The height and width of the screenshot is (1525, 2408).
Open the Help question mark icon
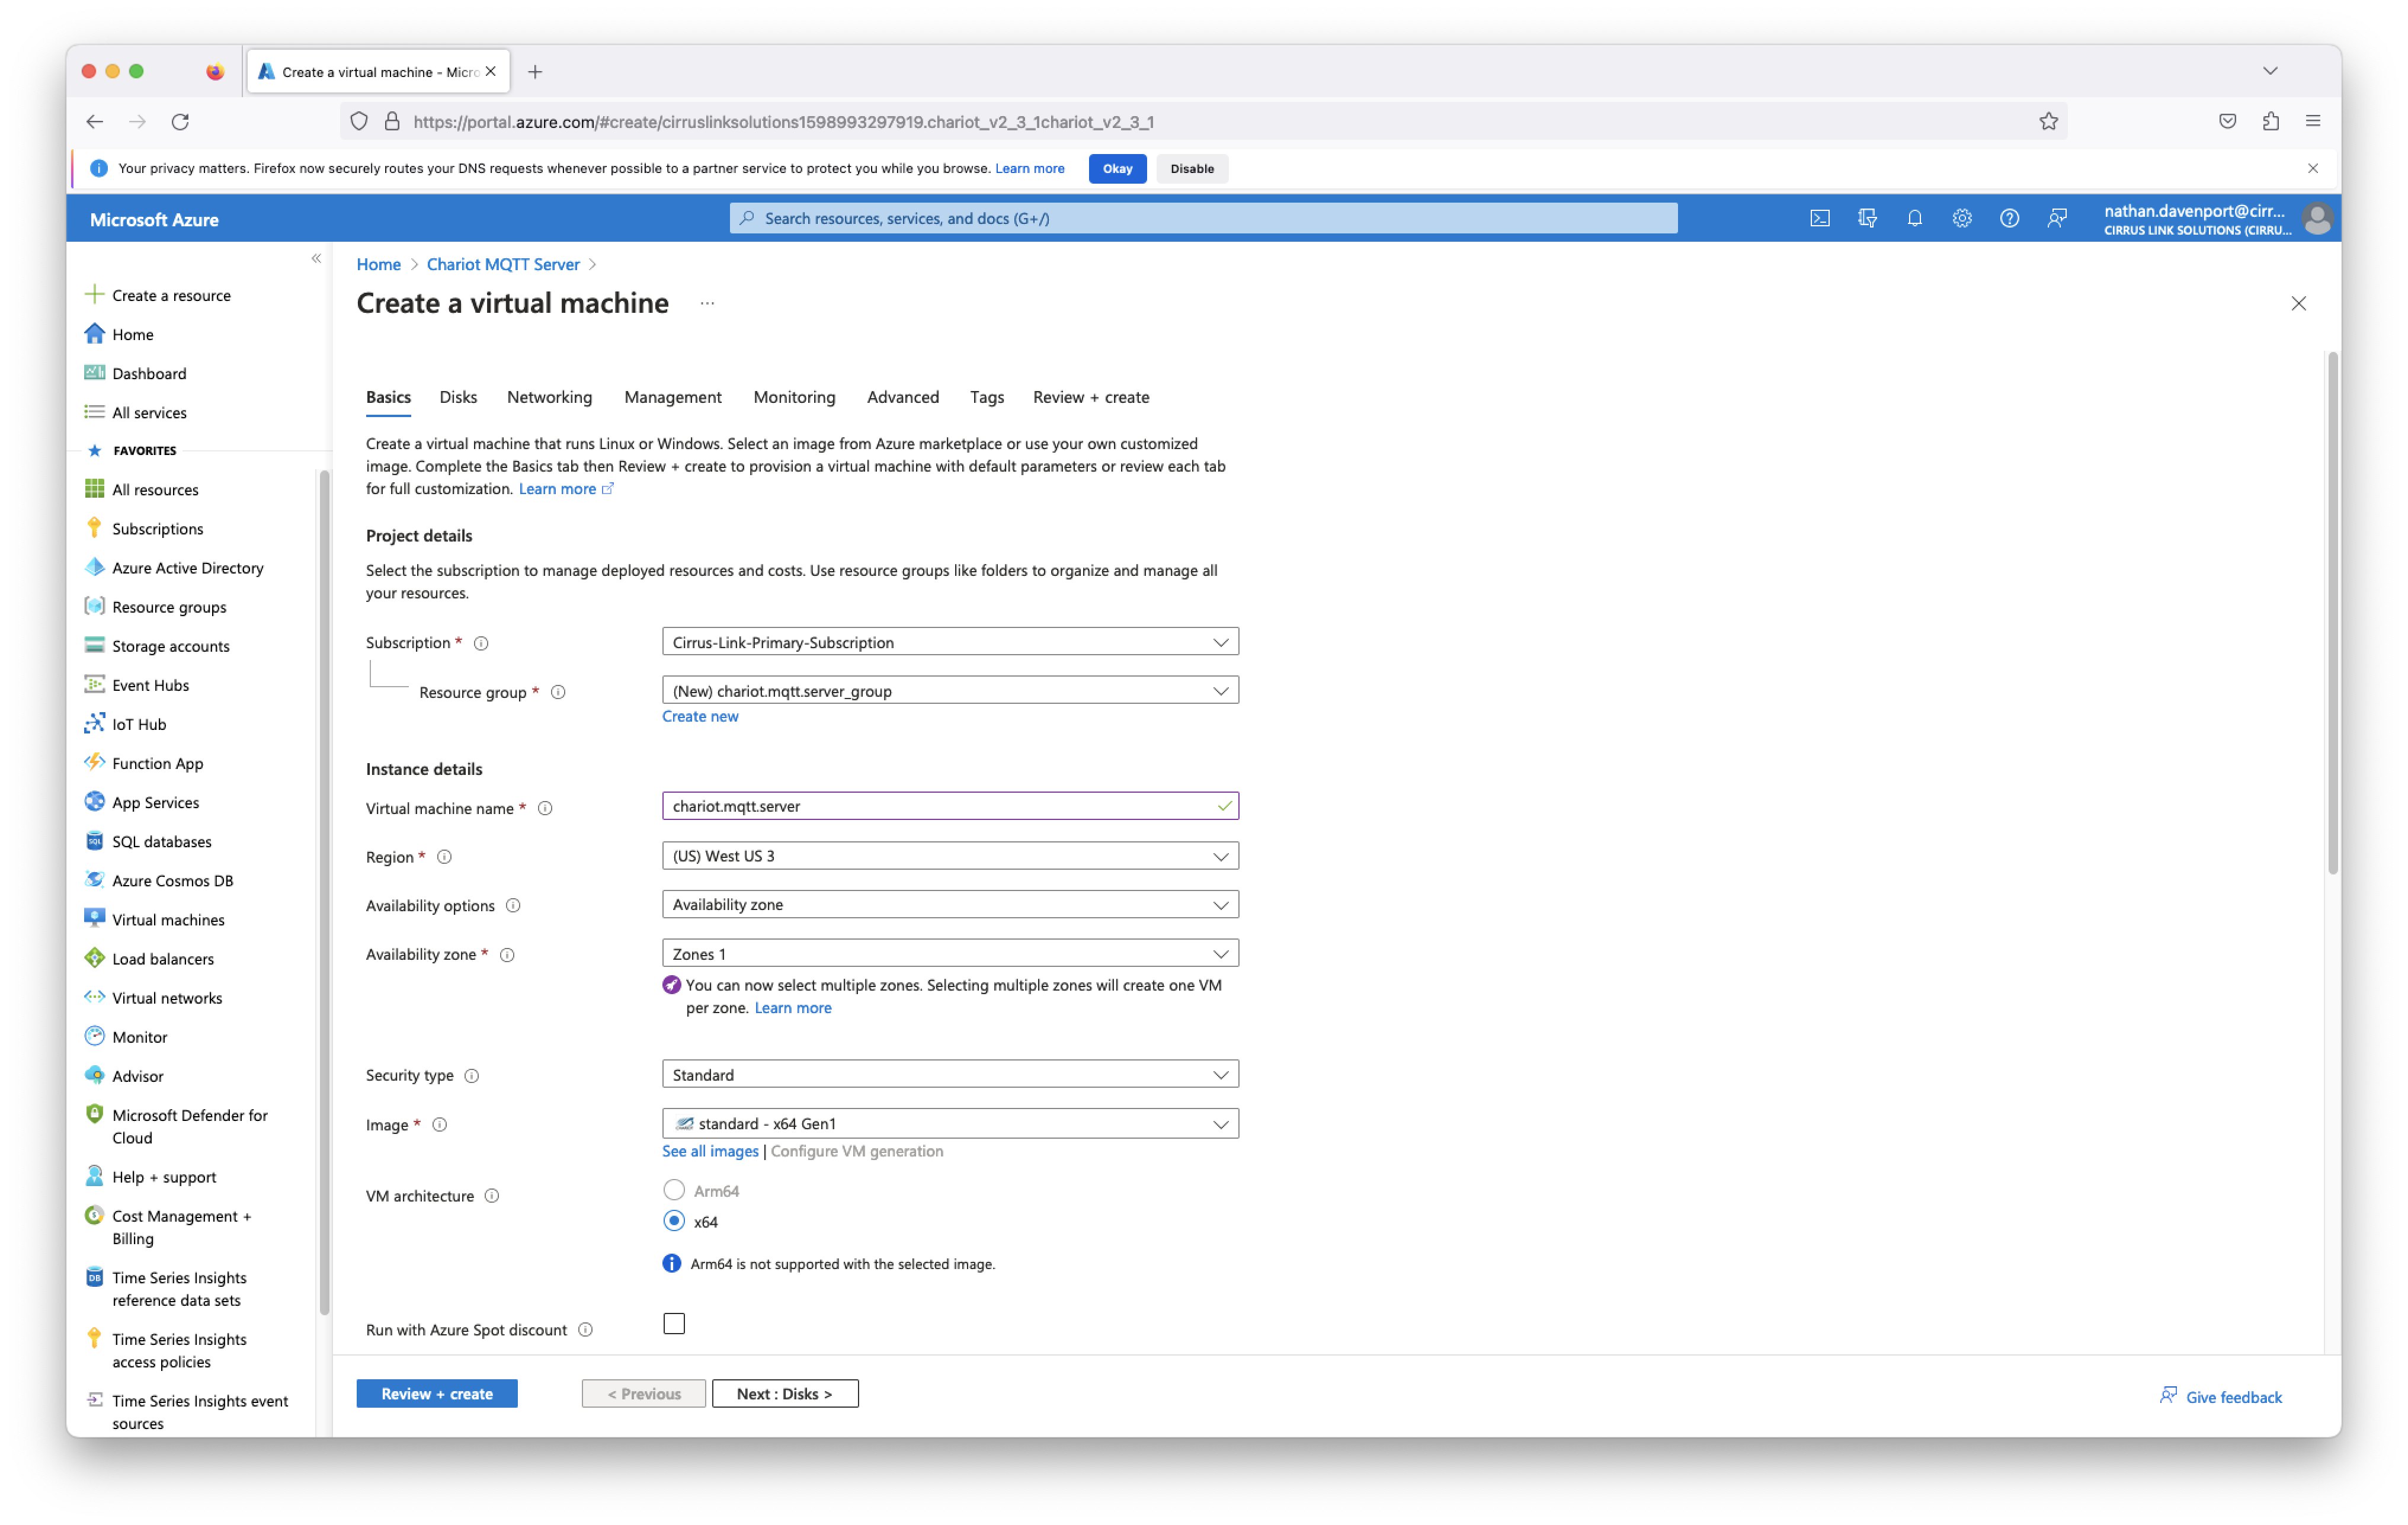coord(2009,218)
